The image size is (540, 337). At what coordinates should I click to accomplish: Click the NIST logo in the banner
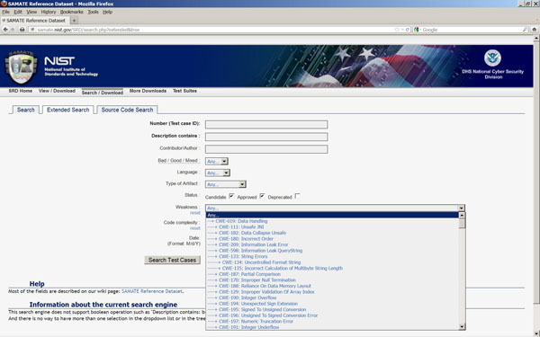pyautogui.click(x=59, y=61)
